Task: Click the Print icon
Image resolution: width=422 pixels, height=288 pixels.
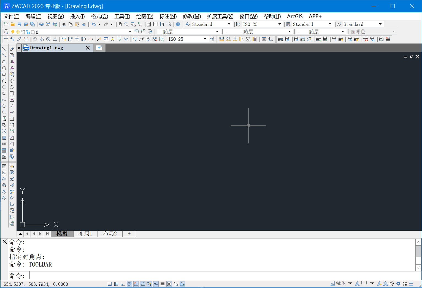Action: (41, 24)
